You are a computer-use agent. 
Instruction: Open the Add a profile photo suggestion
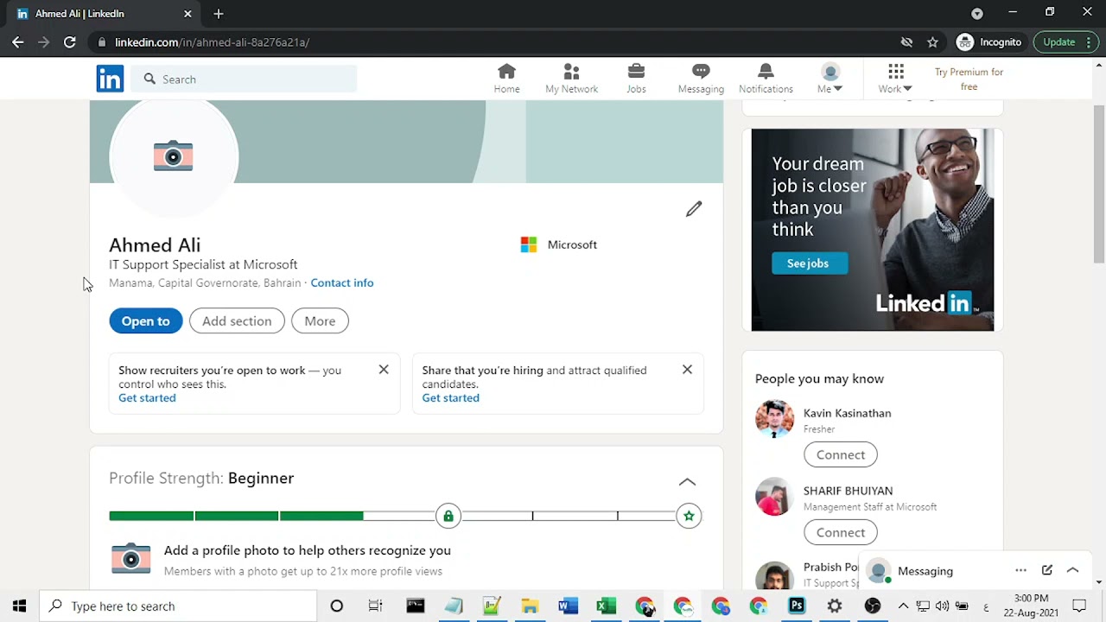307,550
